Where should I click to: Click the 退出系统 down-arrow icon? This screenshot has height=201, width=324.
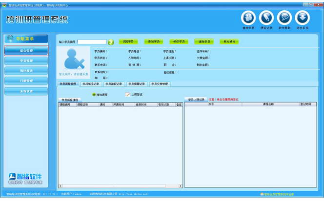303,18
